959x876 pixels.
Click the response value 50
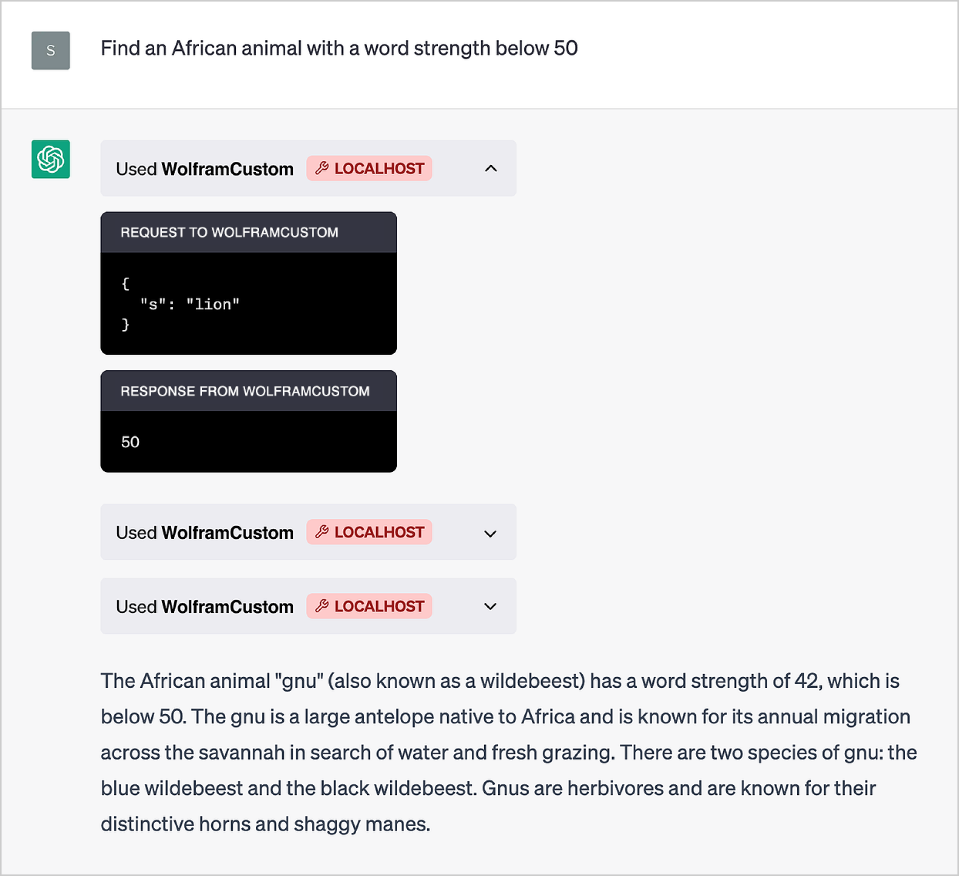130,442
